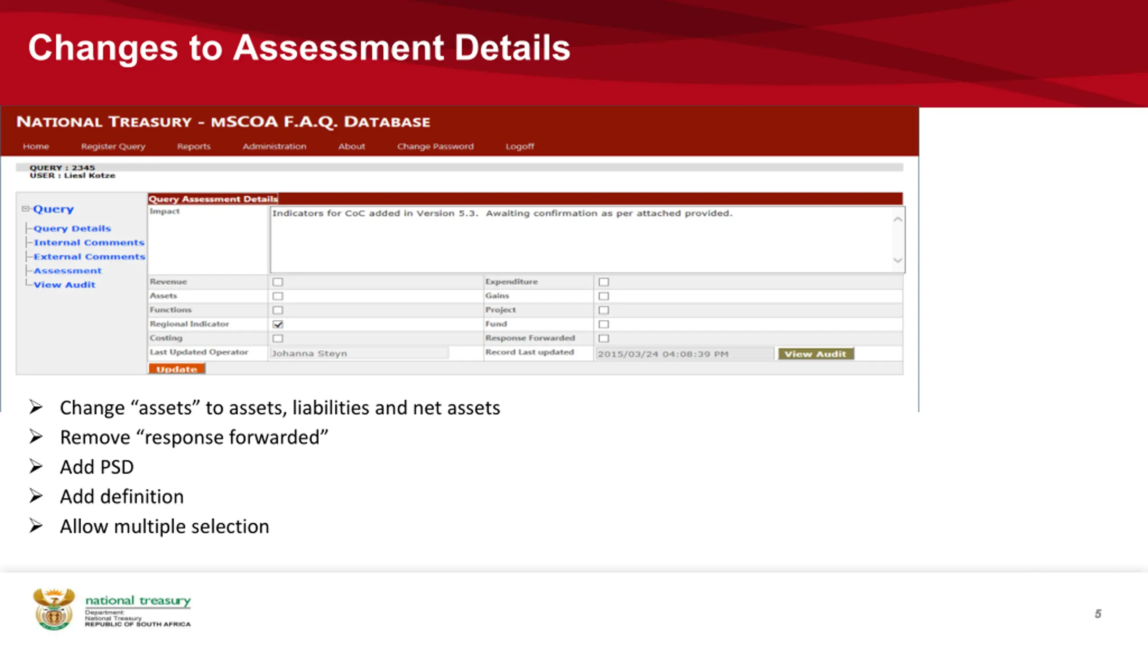This screenshot has height=645, width=1148.
Task: Click the 'USER : Liesl Kotze' text
Action: coord(73,176)
